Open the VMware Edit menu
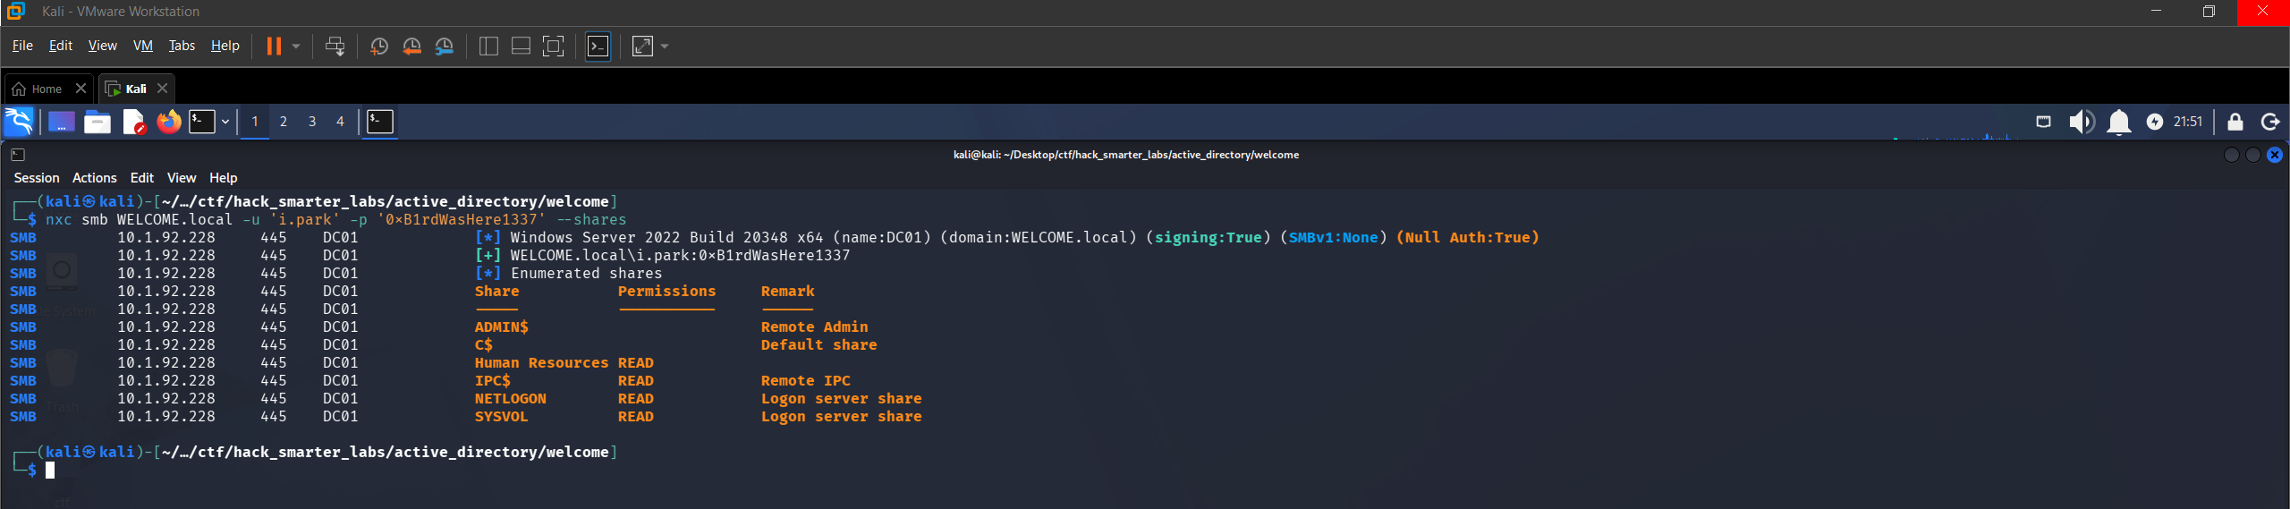This screenshot has width=2290, height=509. pos(61,46)
